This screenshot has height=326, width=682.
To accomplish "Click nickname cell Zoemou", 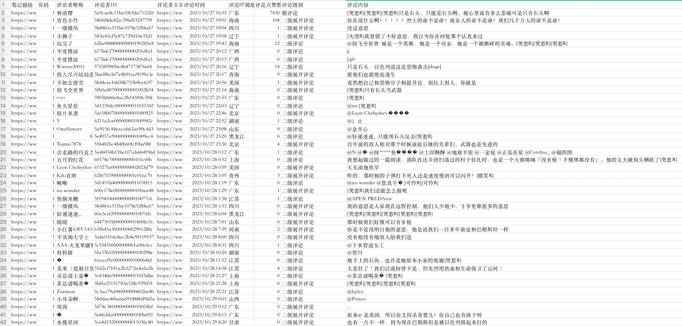I will pos(74,291).
